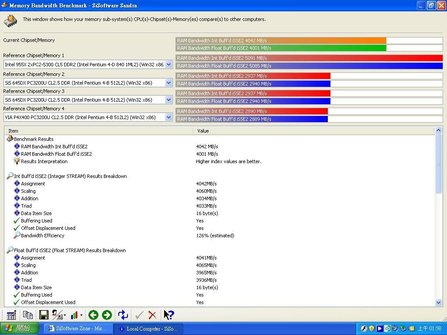Click the info icon beside RAM Bandwidth Float Buff'd iSSE2
Screen dimensions: 447x335
[17, 154]
